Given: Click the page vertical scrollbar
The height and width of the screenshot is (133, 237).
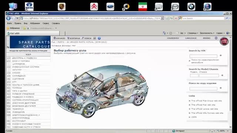Looking at the screenshot, I should pyautogui.click(x=230, y=82).
